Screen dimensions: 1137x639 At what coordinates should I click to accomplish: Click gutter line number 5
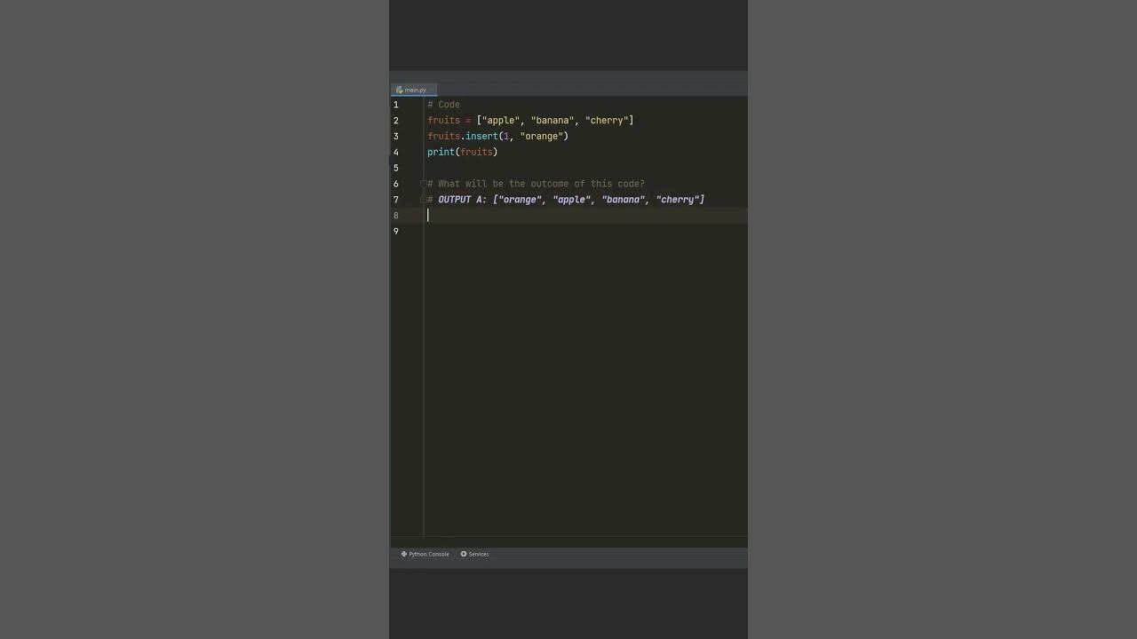tap(396, 168)
